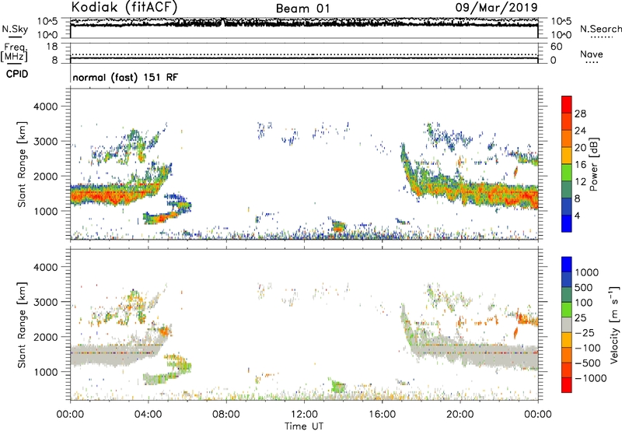Screen dimensions: 622x431
Task: Click the red bottom of the velocity color bar
Action: coord(567,385)
